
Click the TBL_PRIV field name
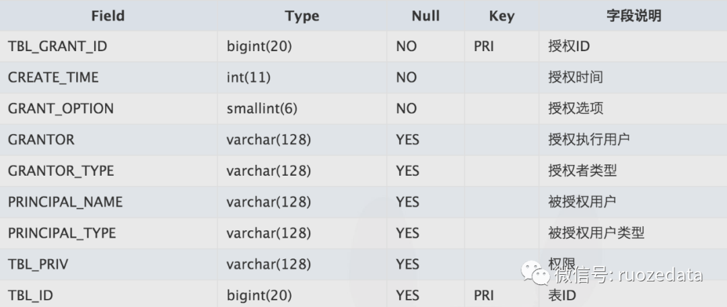pyautogui.click(x=38, y=264)
